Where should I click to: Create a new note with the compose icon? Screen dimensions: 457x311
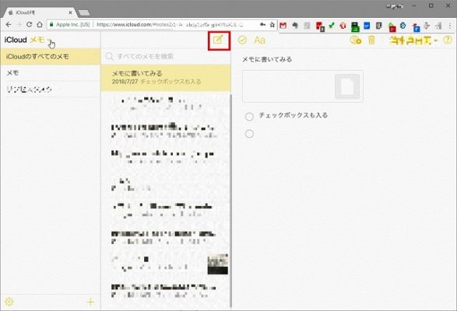point(218,40)
